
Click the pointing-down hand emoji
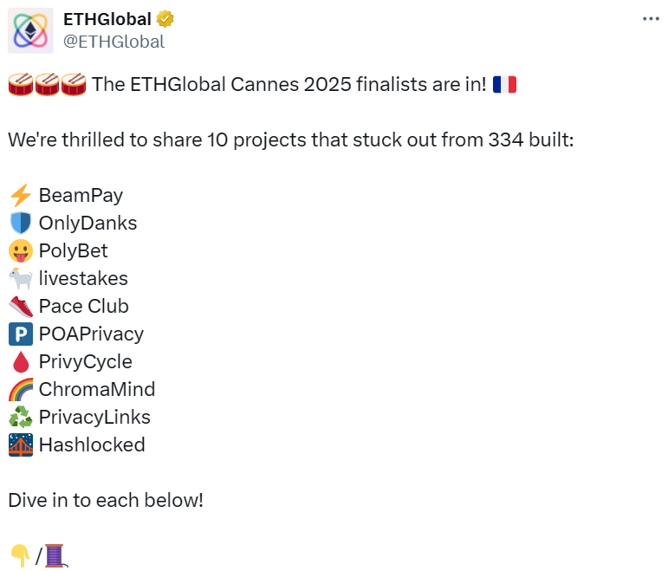(x=20, y=555)
